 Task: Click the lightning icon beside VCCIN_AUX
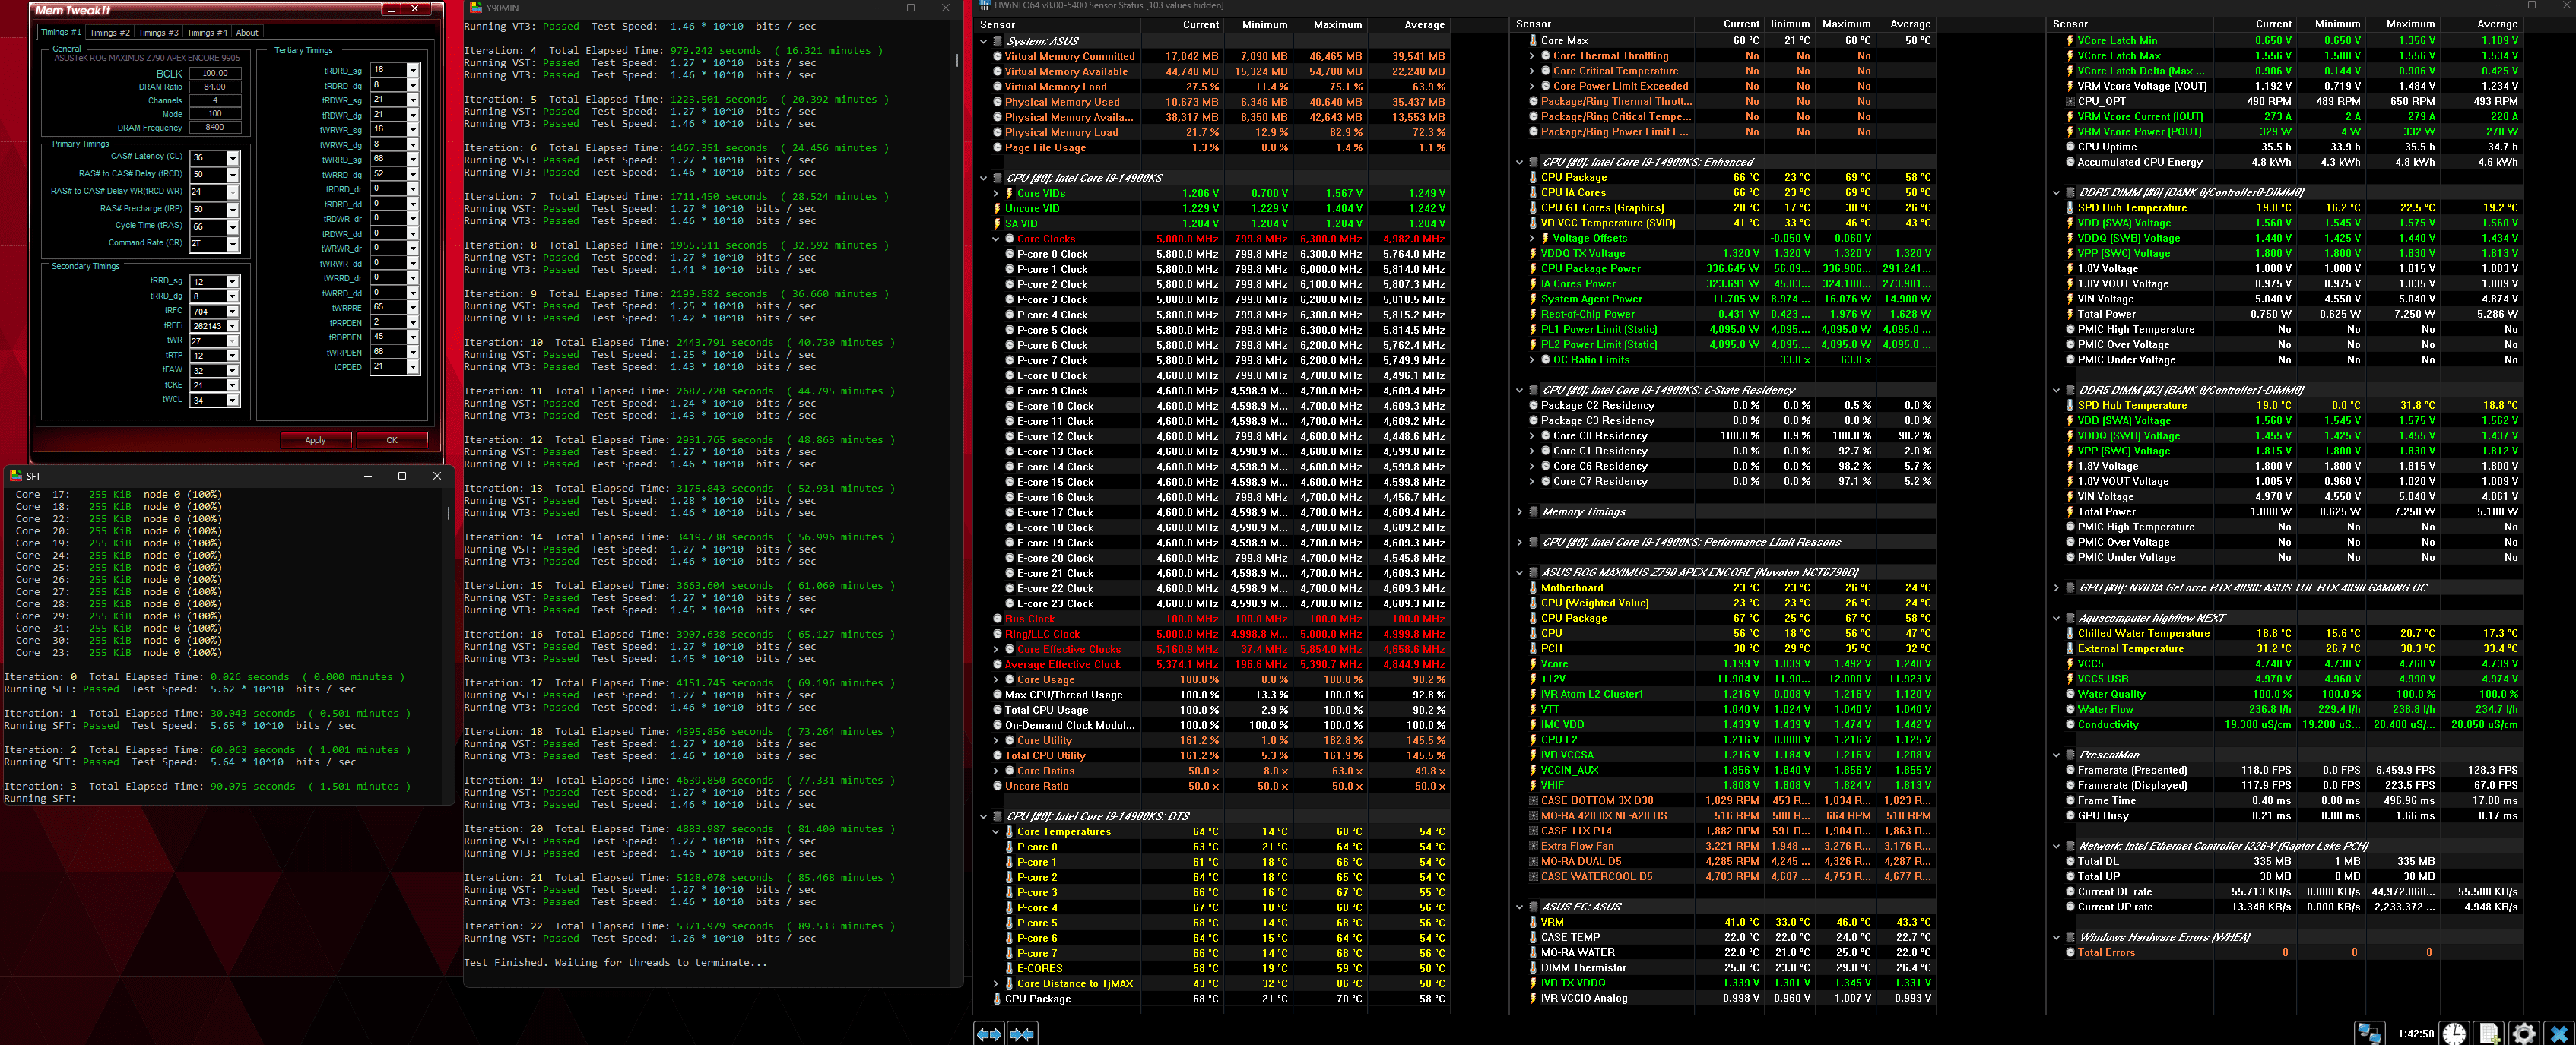click(1533, 771)
